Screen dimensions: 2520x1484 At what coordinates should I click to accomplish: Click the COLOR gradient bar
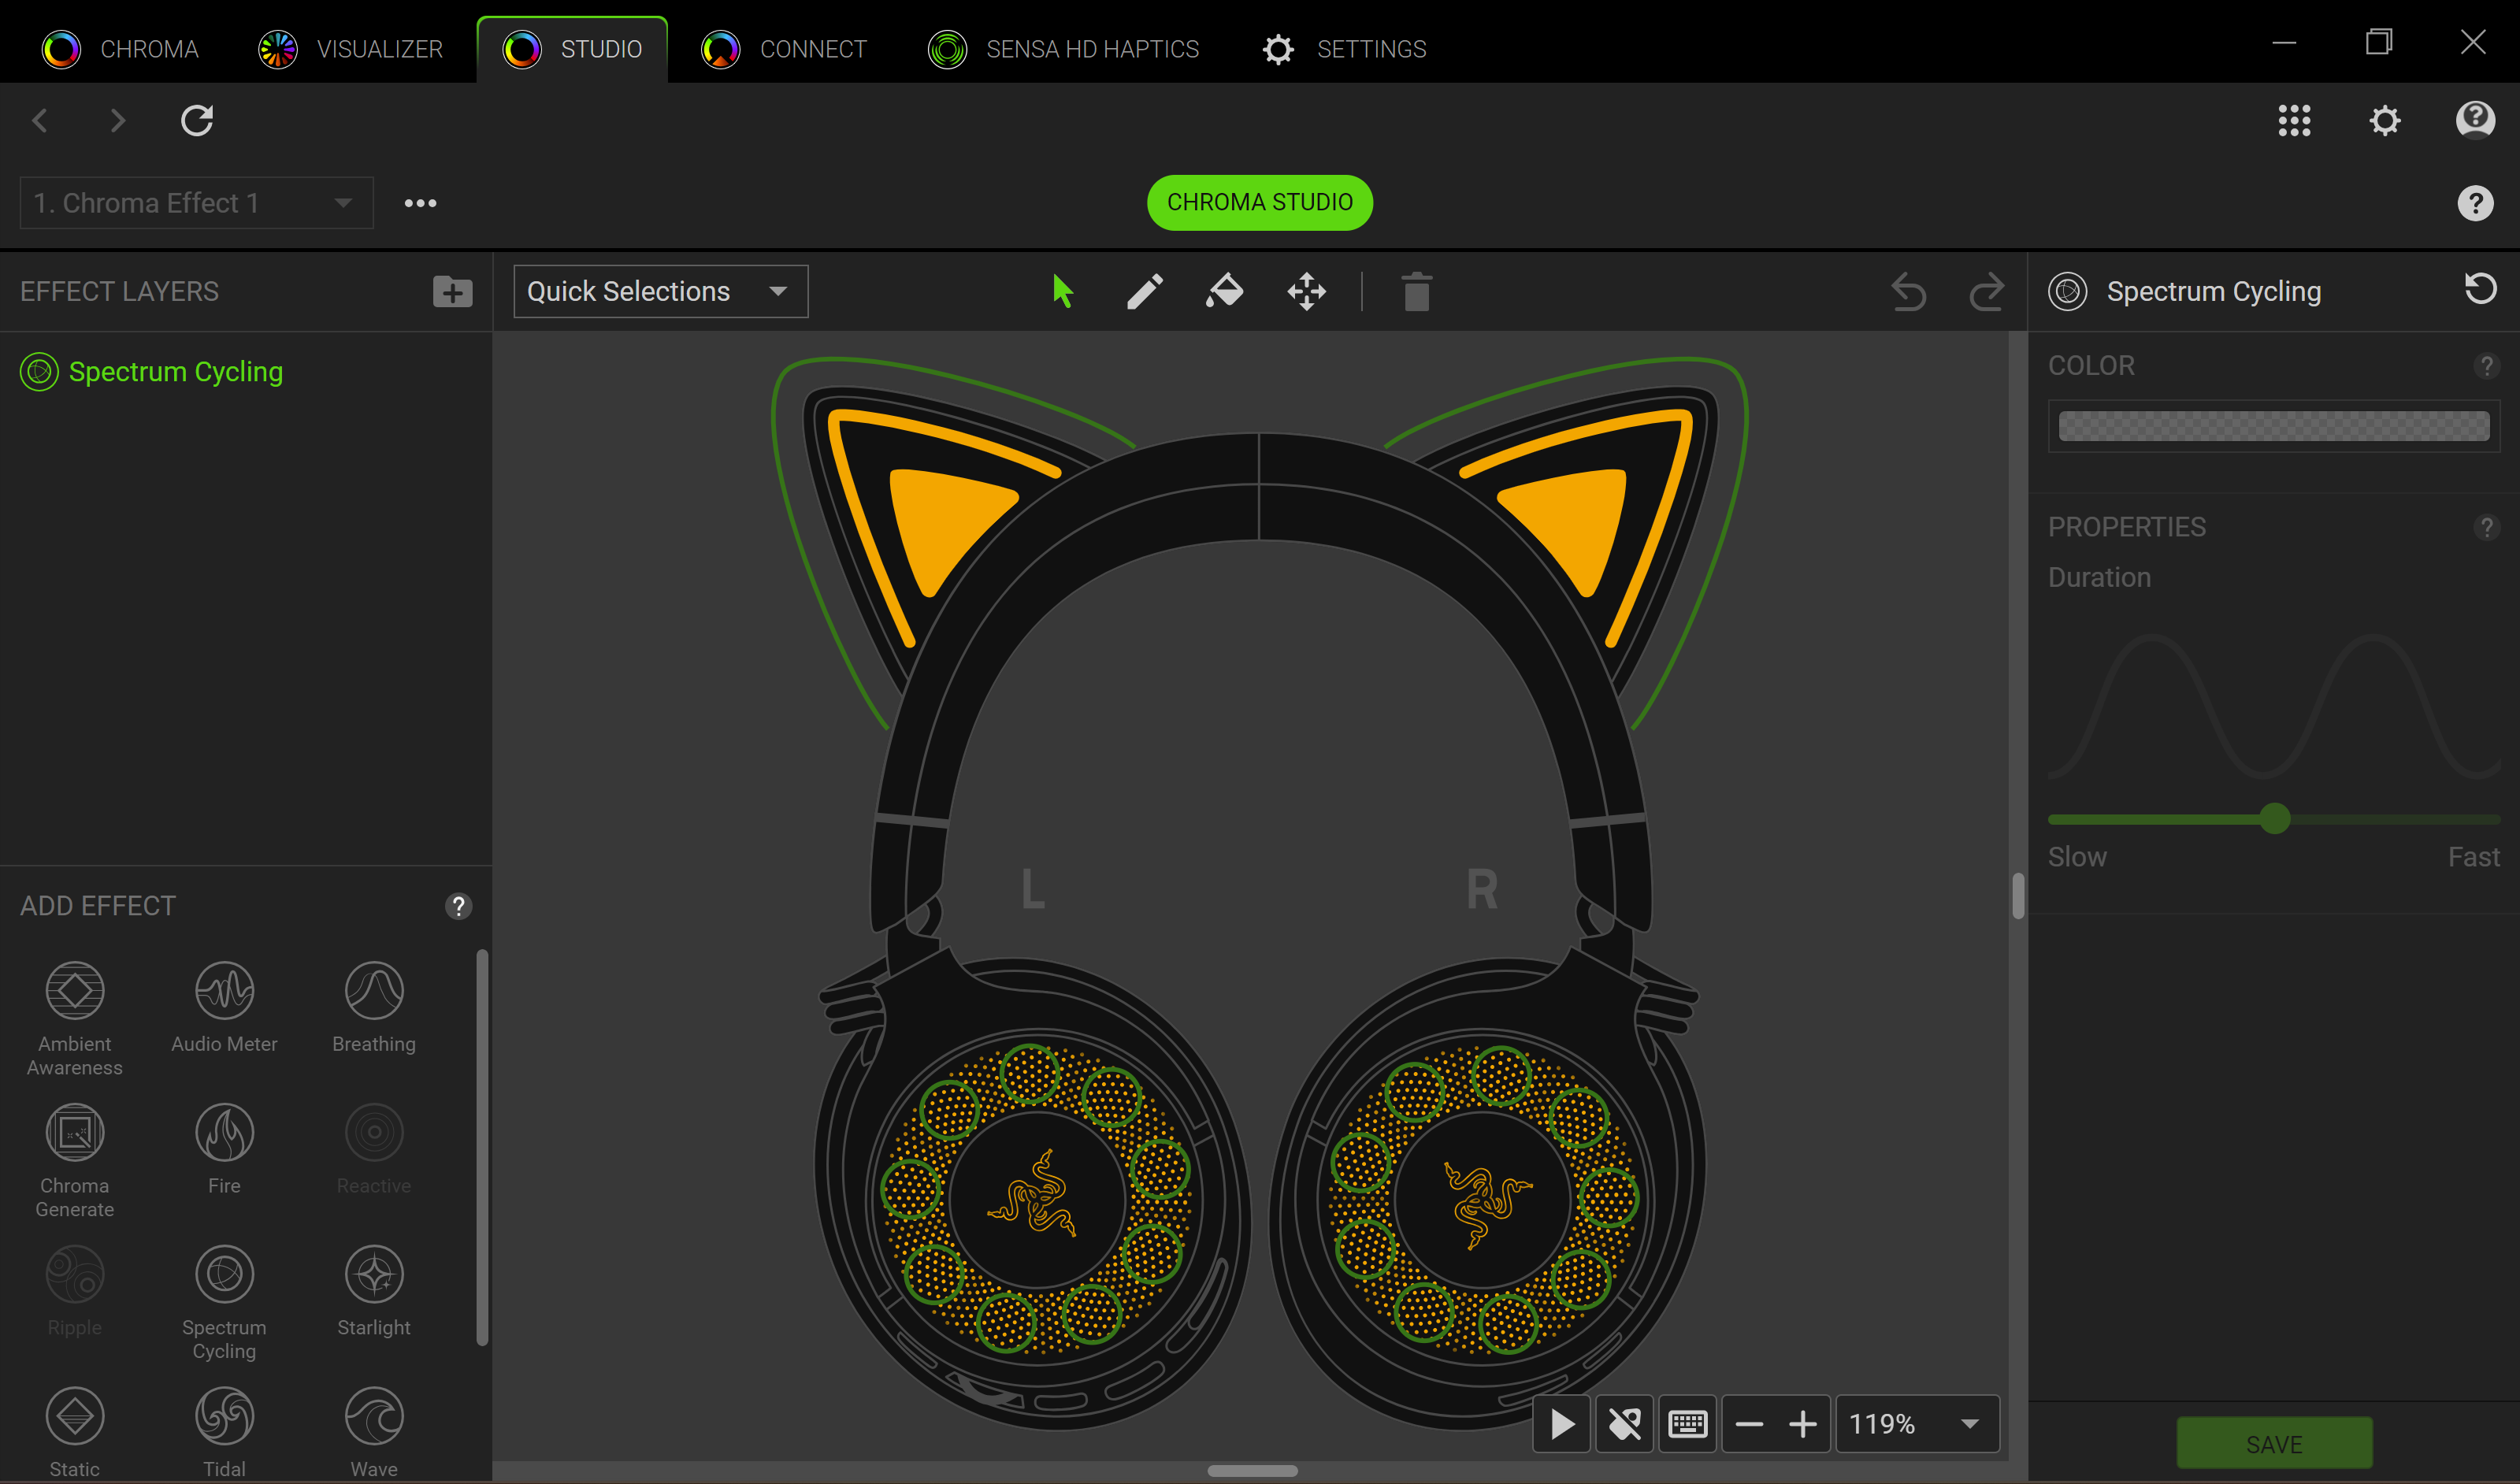(x=2273, y=426)
